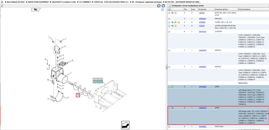
Task: Add part 84455051 using its circle icon
Action: 169,67
